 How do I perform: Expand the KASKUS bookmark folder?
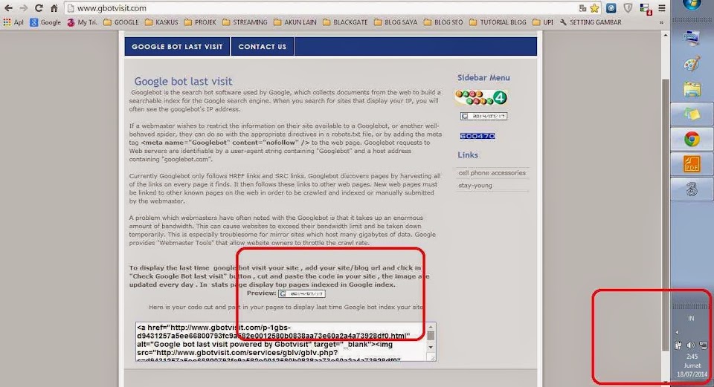[161, 22]
